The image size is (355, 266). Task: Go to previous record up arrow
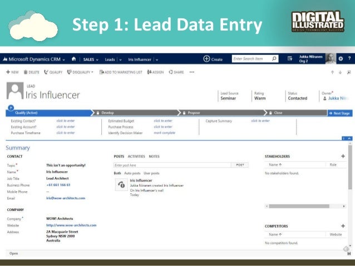[x=332, y=72]
